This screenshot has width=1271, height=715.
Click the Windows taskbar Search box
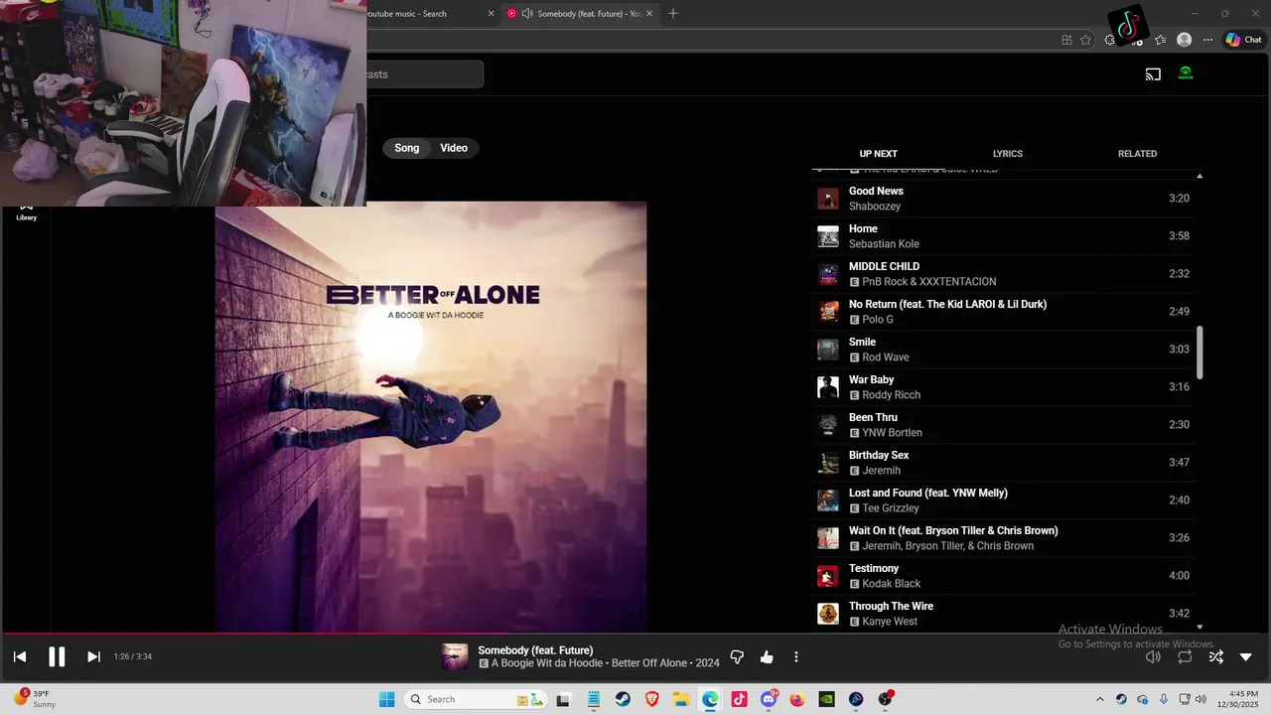pyautogui.click(x=476, y=699)
